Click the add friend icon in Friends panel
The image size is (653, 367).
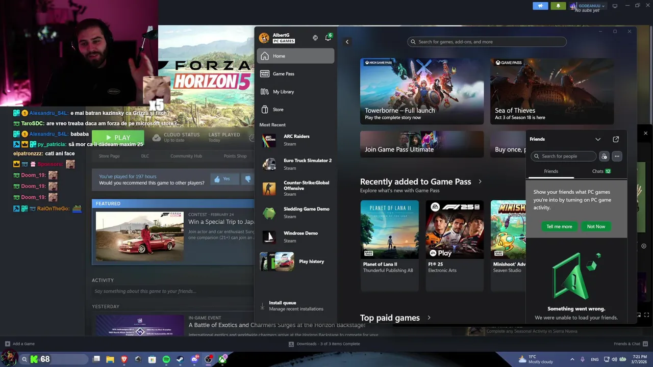[x=604, y=156]
